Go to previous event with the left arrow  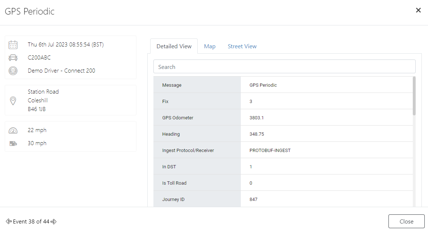[8, 221]
